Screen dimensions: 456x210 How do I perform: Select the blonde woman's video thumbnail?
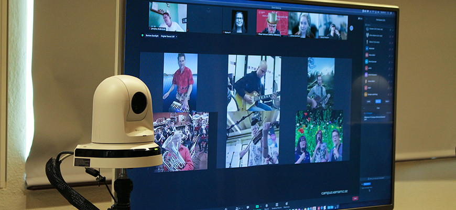click(x=303, y=25)
